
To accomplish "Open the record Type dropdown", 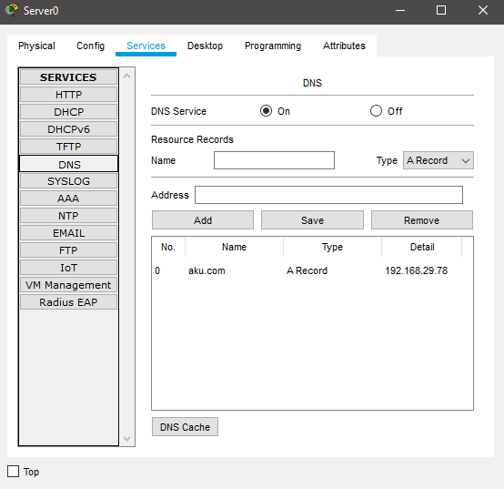I will click(x=438, y=160).
